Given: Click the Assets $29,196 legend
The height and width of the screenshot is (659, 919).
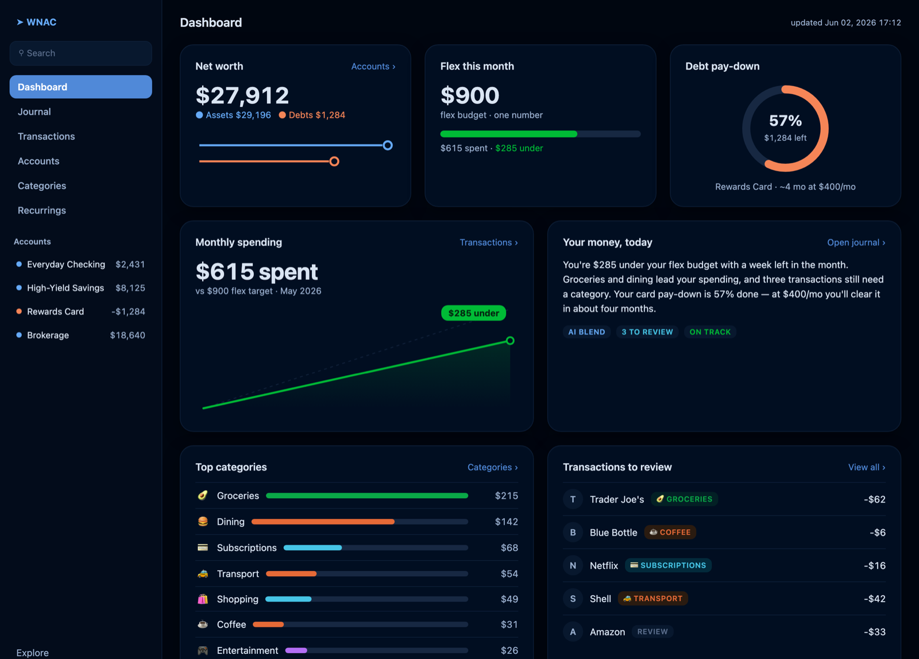Looking at the screenshot, I should tap(233, 115).
